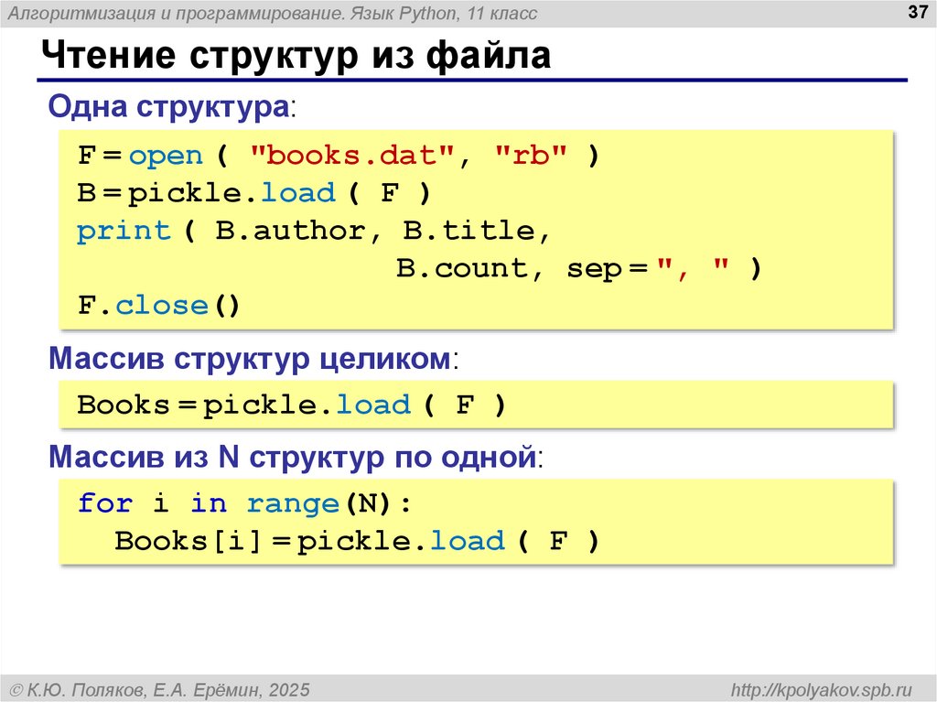Click the slide number 37
Screen dimensions: 937x702
pos(917,12)
